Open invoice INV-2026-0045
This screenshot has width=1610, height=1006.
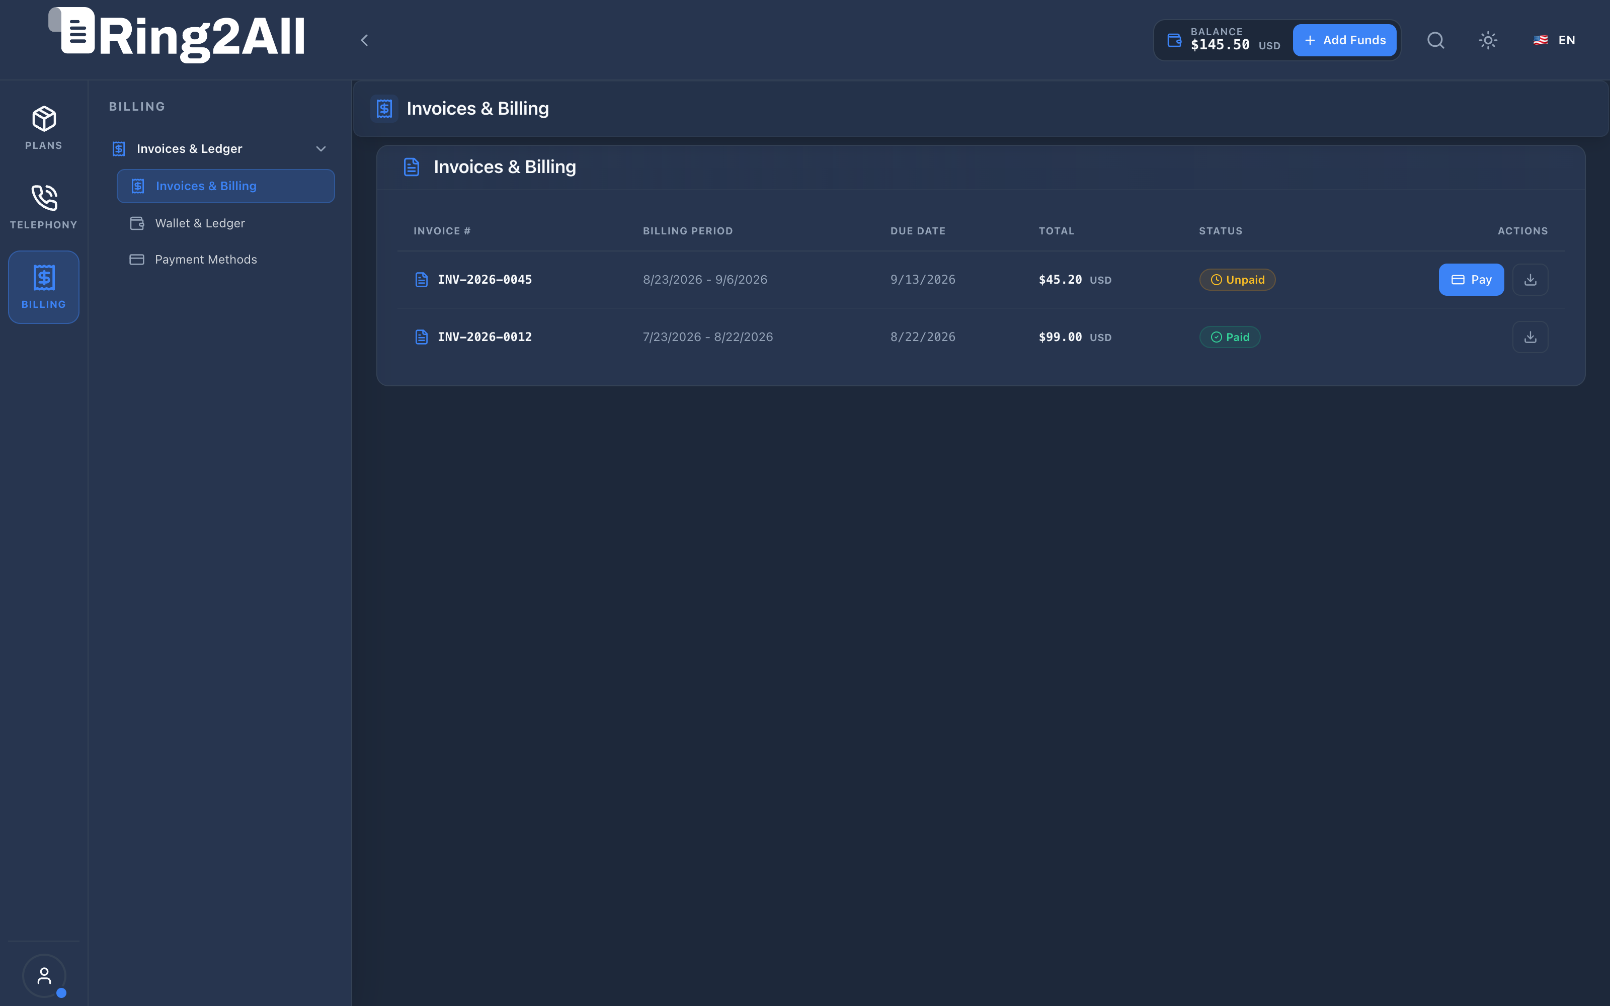(x=485, y=280)
